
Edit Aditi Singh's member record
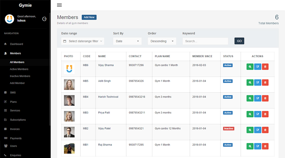coord(257,83)
